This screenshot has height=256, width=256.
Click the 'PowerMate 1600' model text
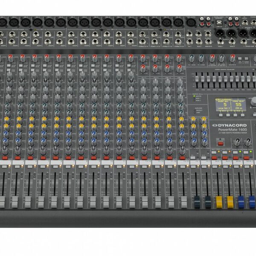(233, 130)
